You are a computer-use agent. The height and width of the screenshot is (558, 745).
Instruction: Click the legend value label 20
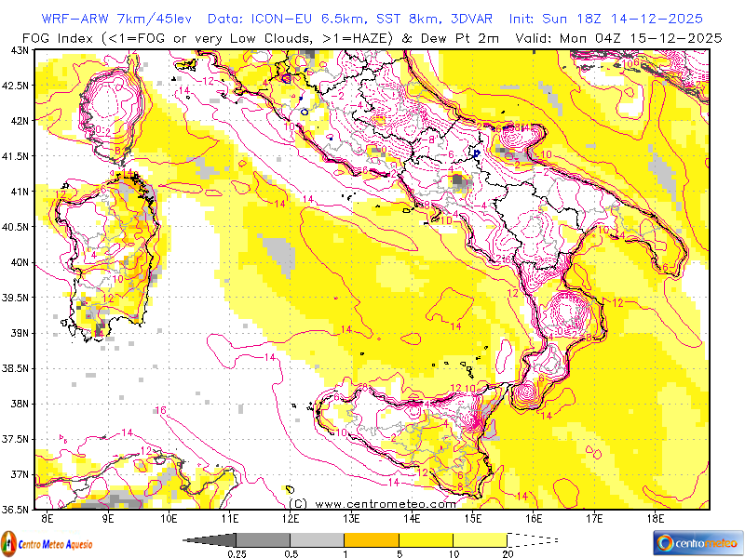click(x=507, y=554)
